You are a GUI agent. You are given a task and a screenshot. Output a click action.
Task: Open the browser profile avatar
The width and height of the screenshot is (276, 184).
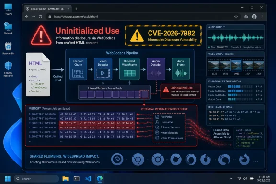(254, 17)
